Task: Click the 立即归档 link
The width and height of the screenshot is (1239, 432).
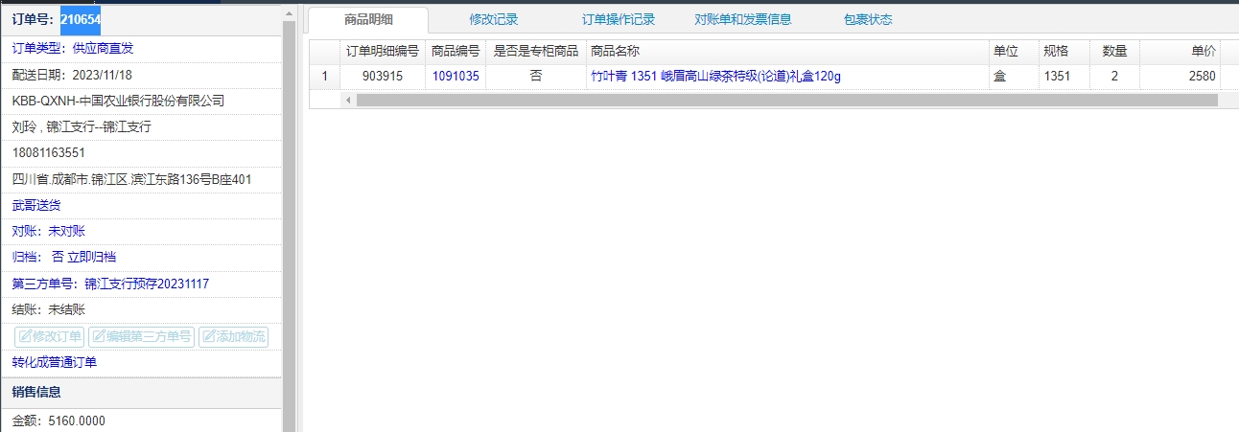Action: coord(92,258)
